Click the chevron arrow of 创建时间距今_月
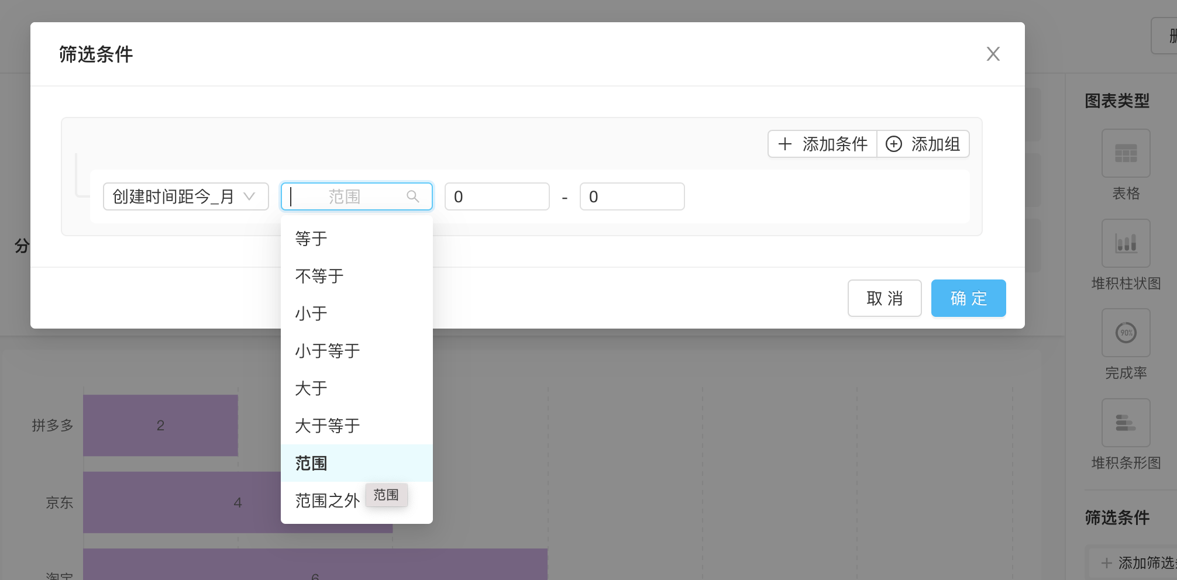 [x=249, y=196]
